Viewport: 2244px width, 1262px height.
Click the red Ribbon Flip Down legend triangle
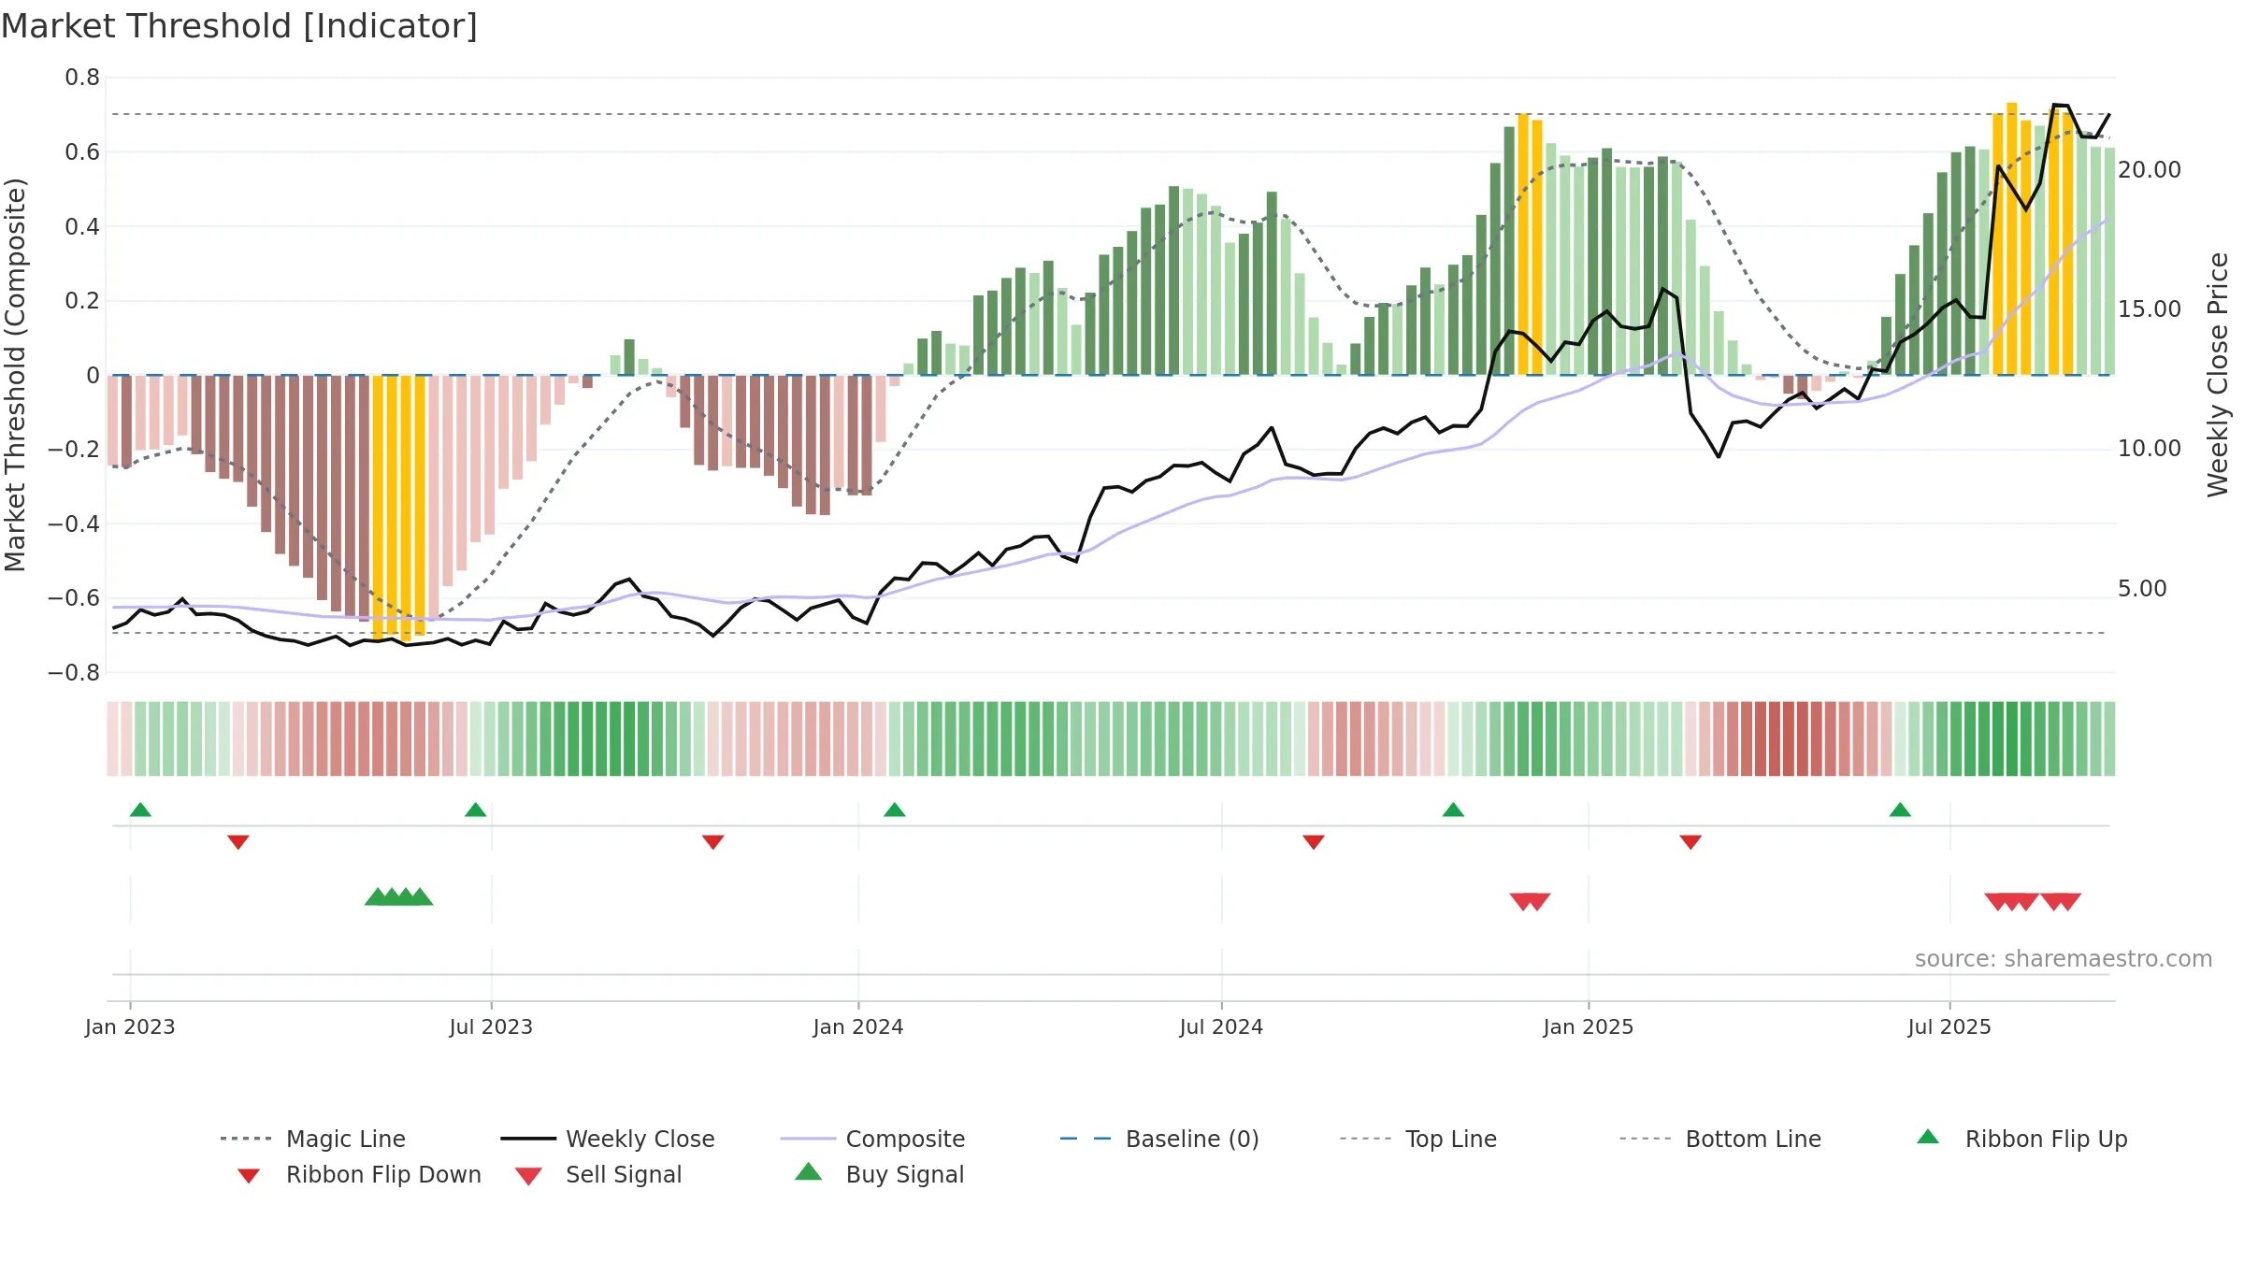pyautogui.click(x=249, y=1176)
